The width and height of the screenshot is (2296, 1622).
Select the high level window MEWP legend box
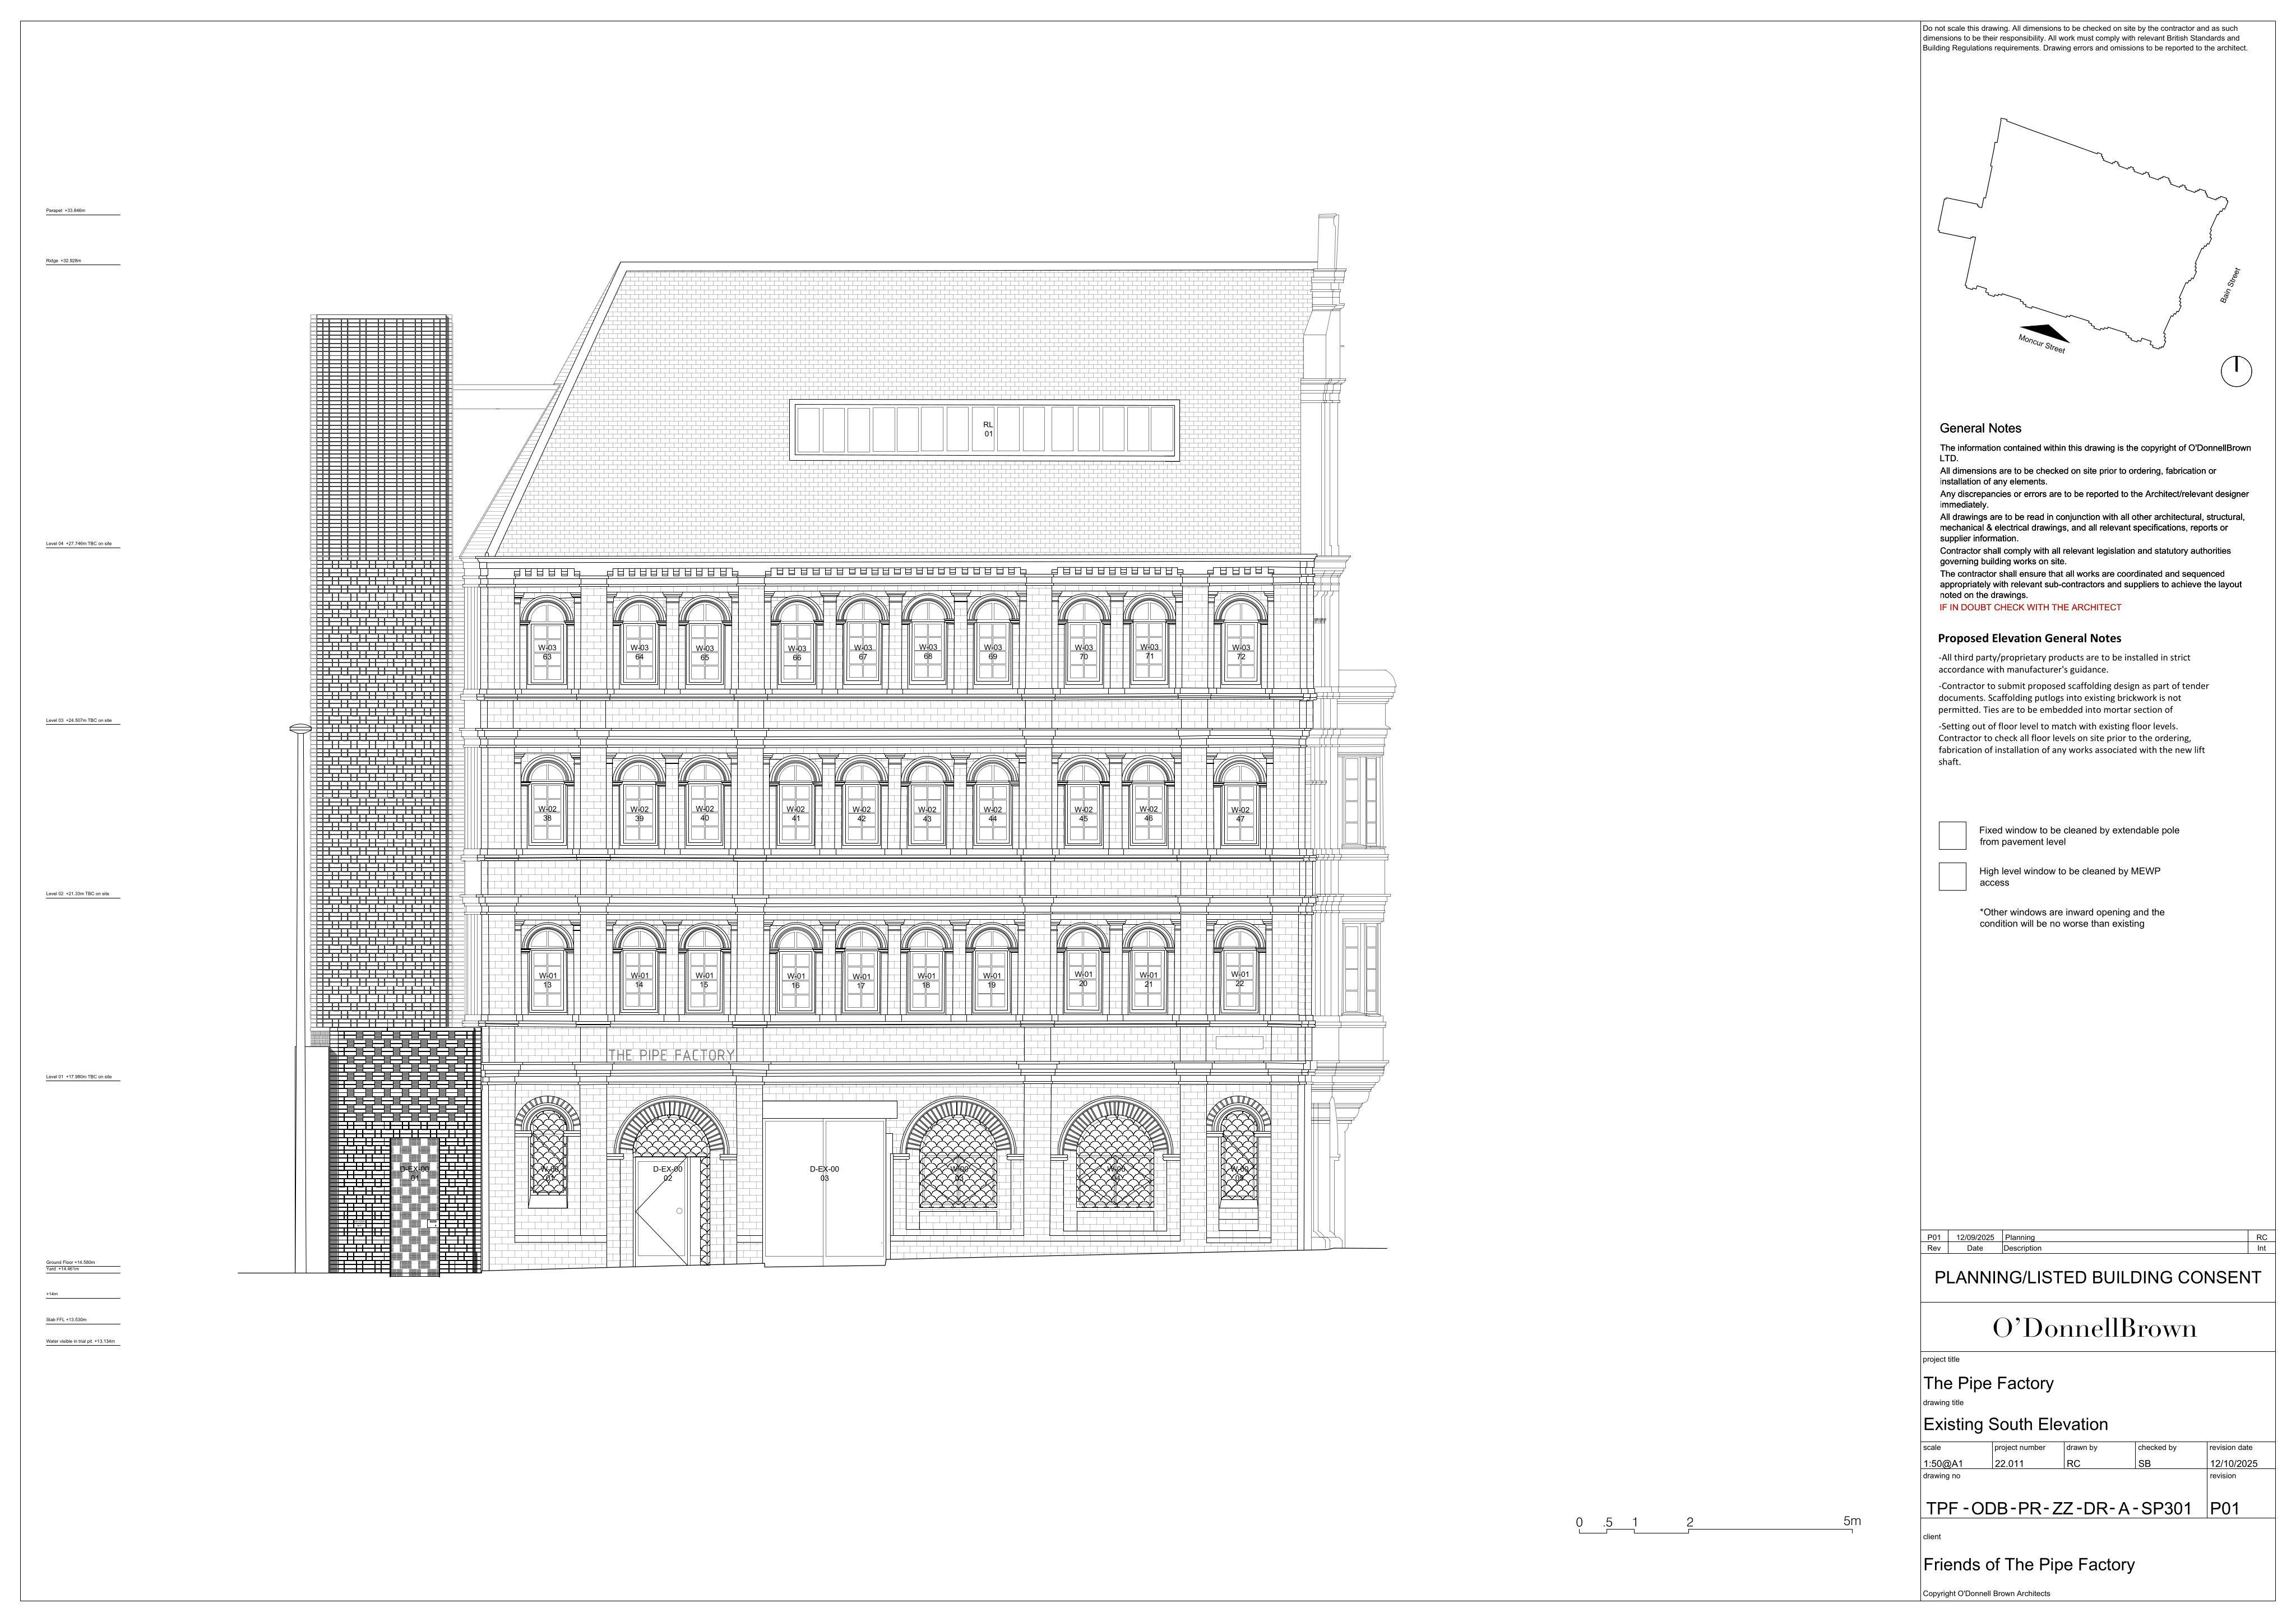(1952, 877)
